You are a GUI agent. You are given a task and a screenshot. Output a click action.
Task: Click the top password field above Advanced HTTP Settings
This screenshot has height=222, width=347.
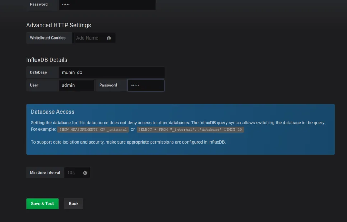[107, 4]
